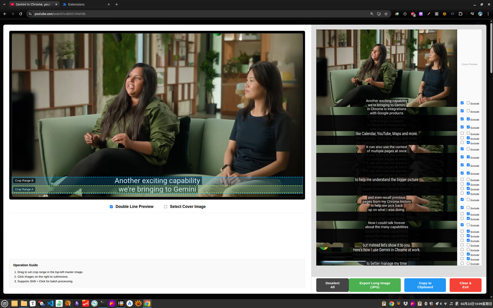The height and width of the screenshot is (308, 493).
Task: Click 'to help me understand the bigger picture' subtitle
Action: tap(387, 180)
